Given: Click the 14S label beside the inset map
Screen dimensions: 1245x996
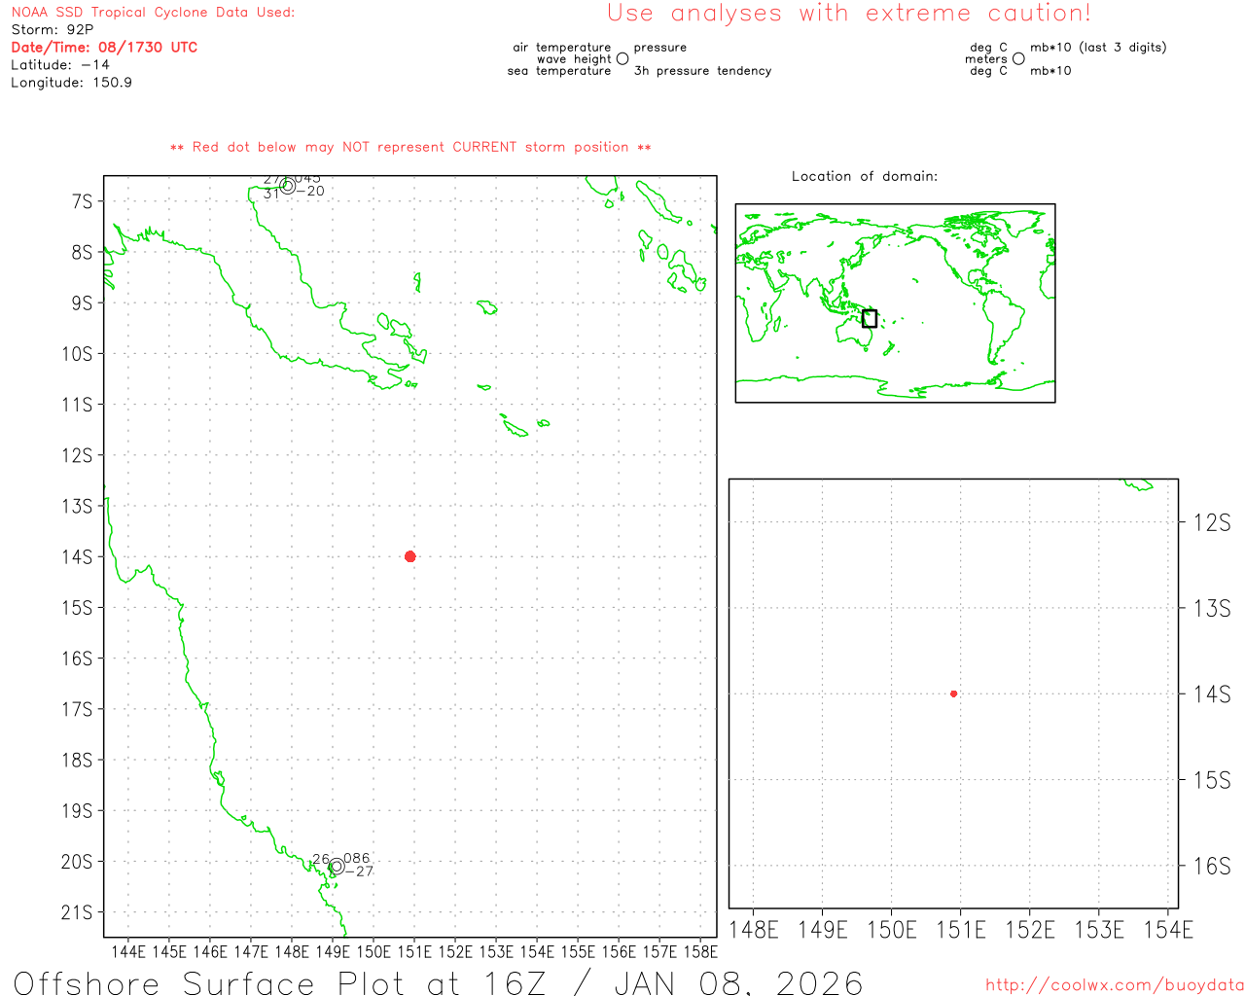Looking at the screenshot, I should click(1211, 694).
